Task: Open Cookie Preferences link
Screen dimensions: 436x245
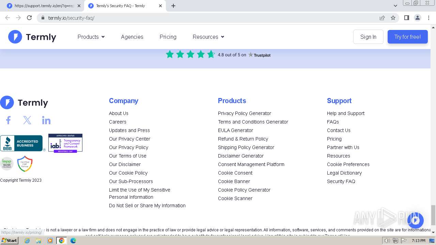Action: (x=348, y=164)
